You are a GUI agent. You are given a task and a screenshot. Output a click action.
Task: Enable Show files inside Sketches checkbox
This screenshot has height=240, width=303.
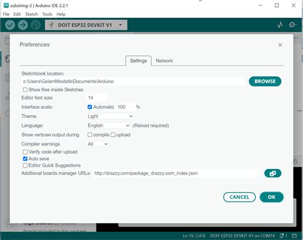click(x=25, y=90)
